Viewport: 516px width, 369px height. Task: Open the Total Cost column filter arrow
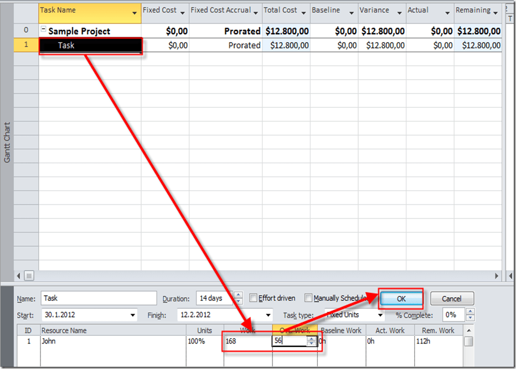pyautogui.click(x=303, y=13)
